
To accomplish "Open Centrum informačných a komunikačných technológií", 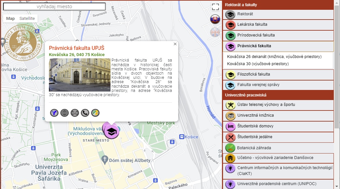I will tap(278, 171).
